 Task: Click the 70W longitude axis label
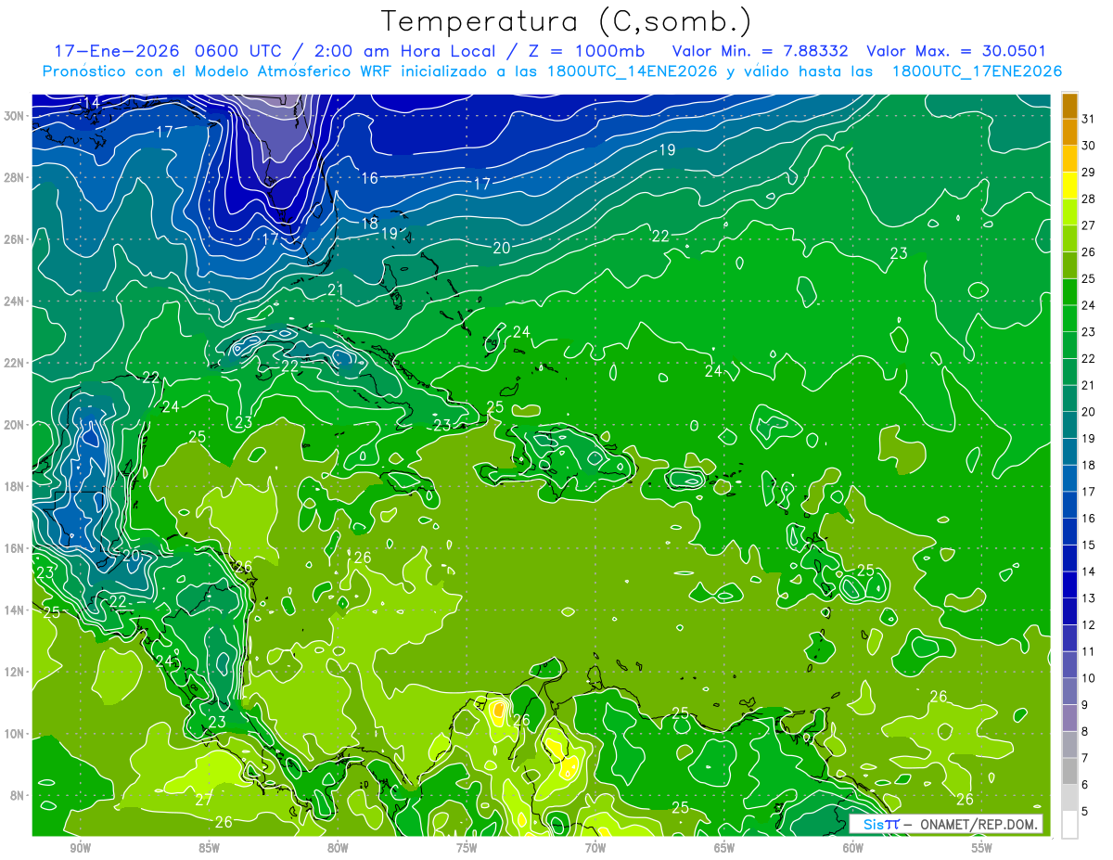pos(595,848)
